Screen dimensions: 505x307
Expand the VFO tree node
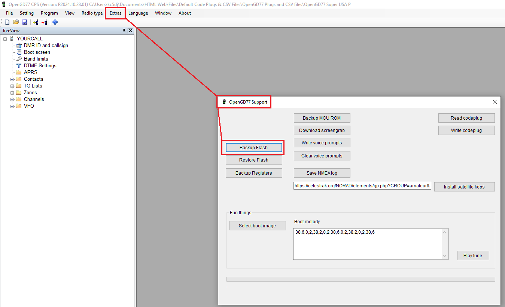pyautogui.click(x=12, y=106)
